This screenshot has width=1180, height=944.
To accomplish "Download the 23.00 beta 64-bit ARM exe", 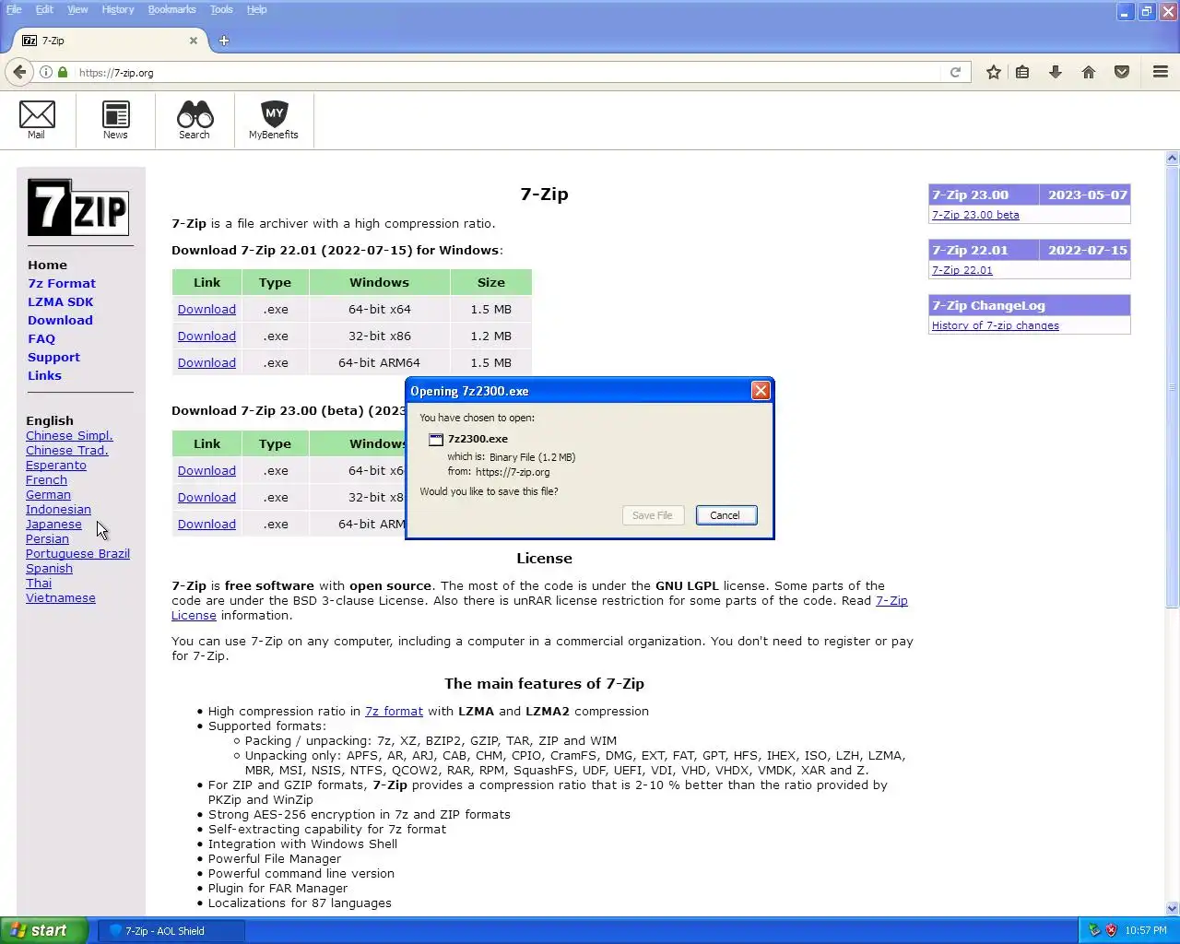I will tap(206, 525).
